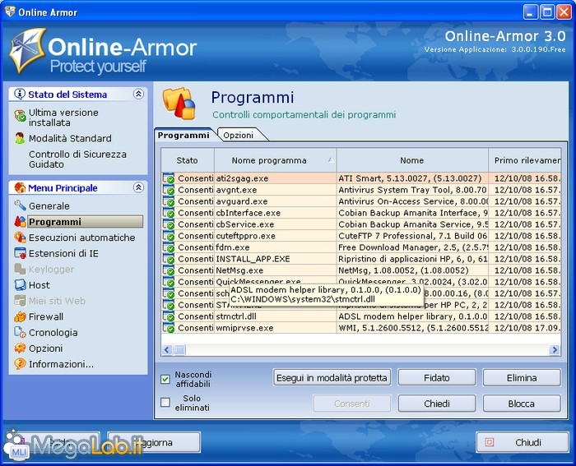Select the Programmi tab
576x466 pixels.
point(183,135)
